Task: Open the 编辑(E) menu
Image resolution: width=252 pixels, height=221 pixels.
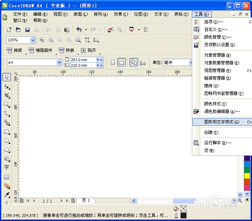Action: pyautogui.click(x=40, y=14)
